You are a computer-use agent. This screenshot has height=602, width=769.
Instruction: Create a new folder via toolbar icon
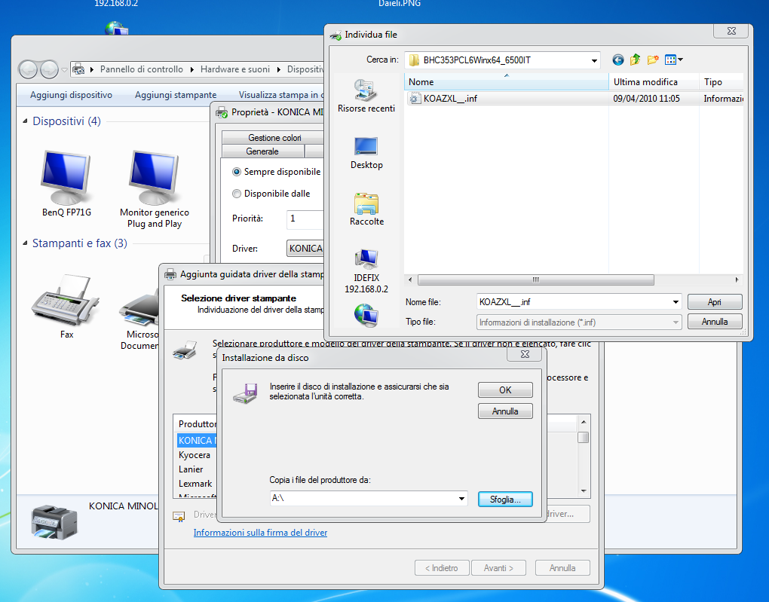pyautogui.click(x=652, y=60)
